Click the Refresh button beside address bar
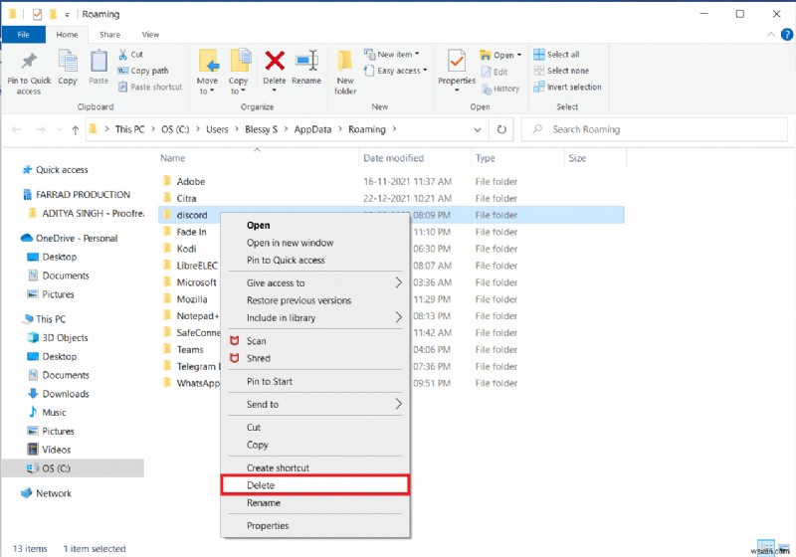 coord(501,129)
